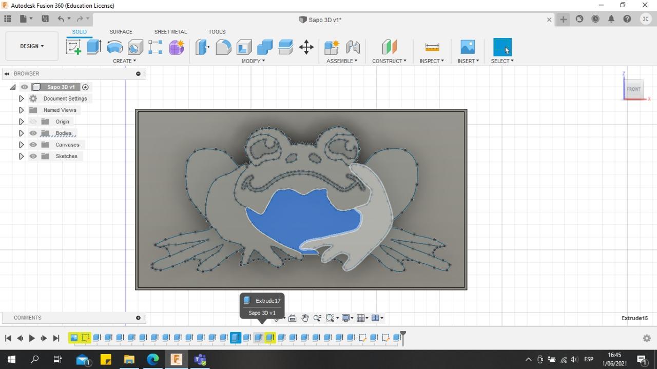657x369 pixels.
Task: Select the Pan hand tool
Action: (305, 318)
